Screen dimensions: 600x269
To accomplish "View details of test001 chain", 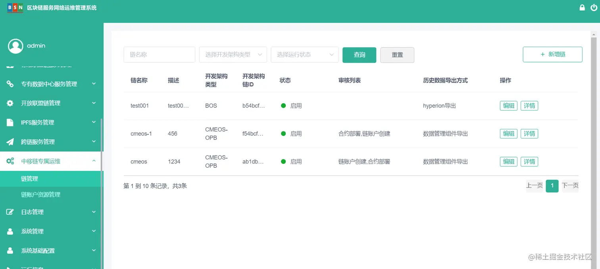I will click(529, 106).
